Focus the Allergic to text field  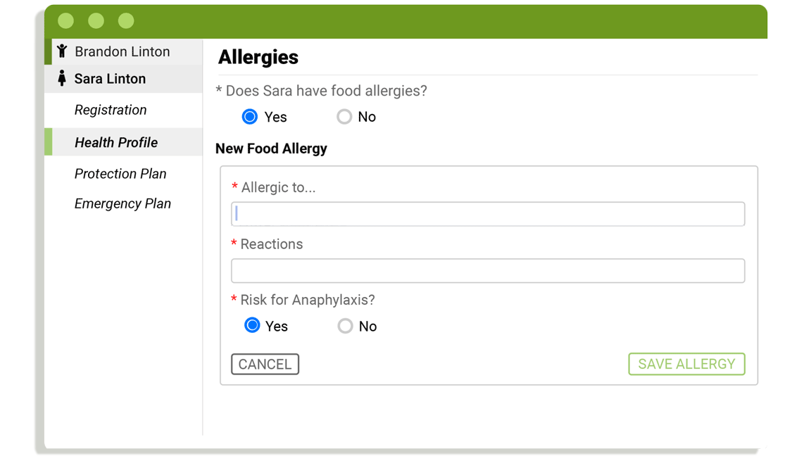click(488, 214)
